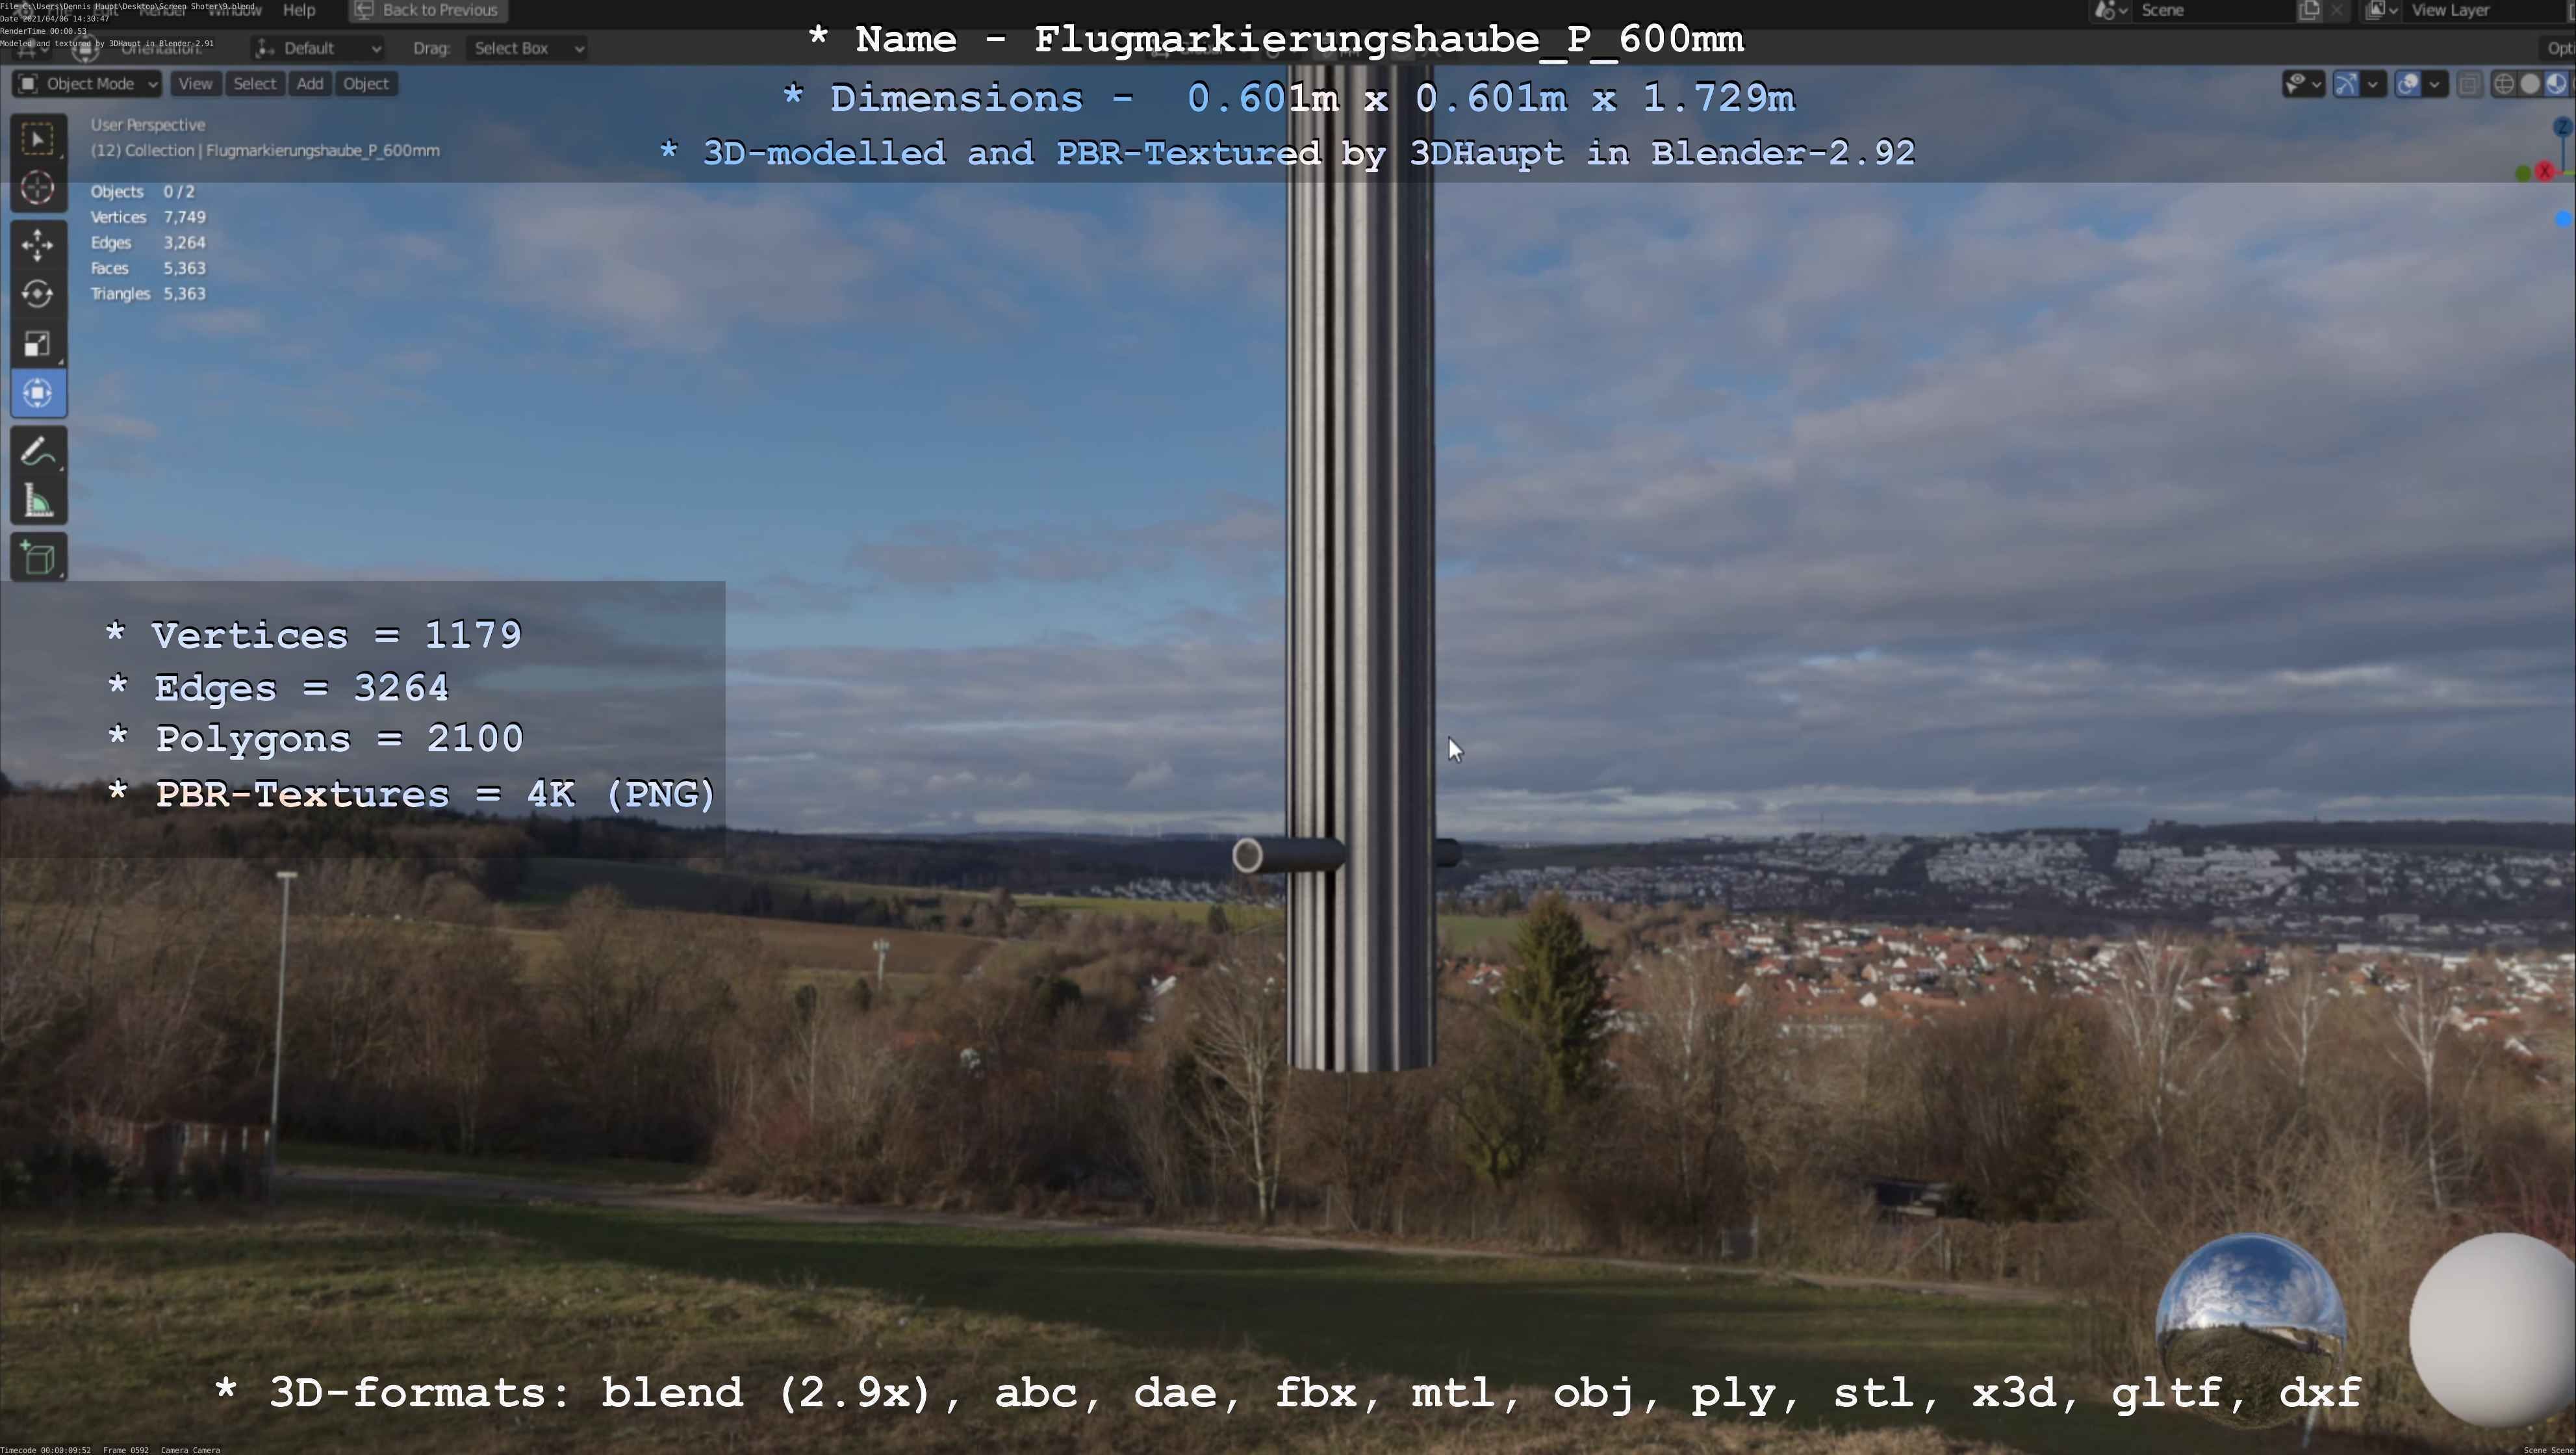
Task: Choose the Move tool in toolbar
Action: [x=38, y=245]
